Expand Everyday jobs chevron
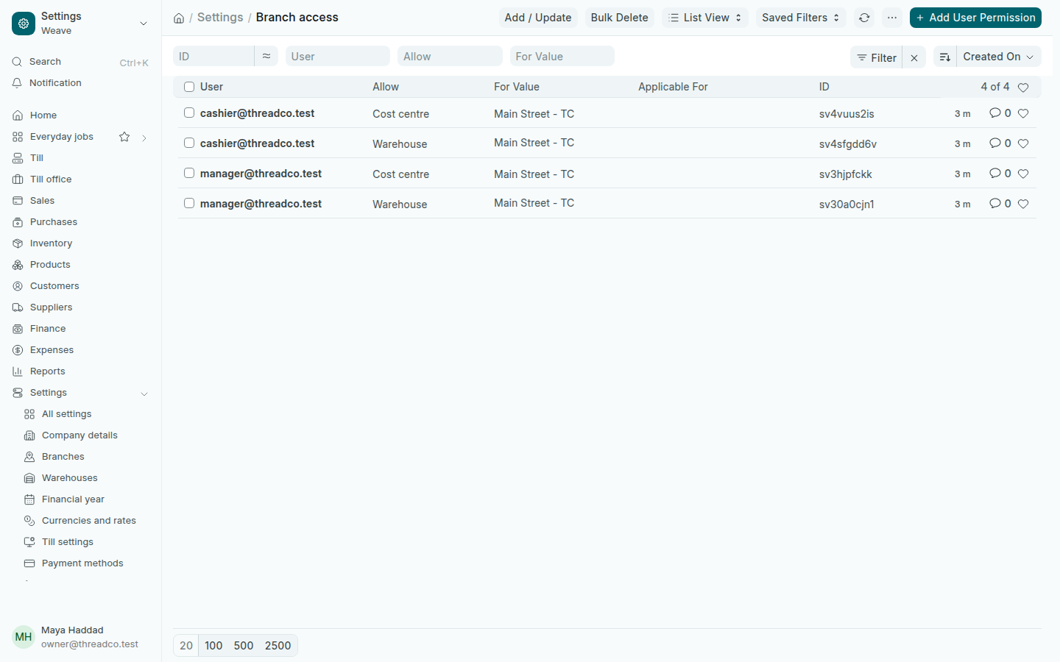The image size is (1060, 662). (x=144, y=138)
